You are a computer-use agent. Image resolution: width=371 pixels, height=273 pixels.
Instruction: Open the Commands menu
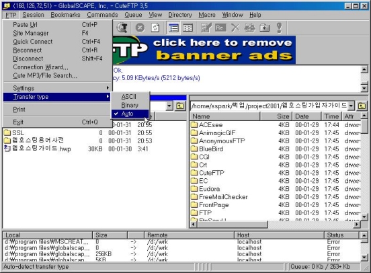[x=102, y=15]
